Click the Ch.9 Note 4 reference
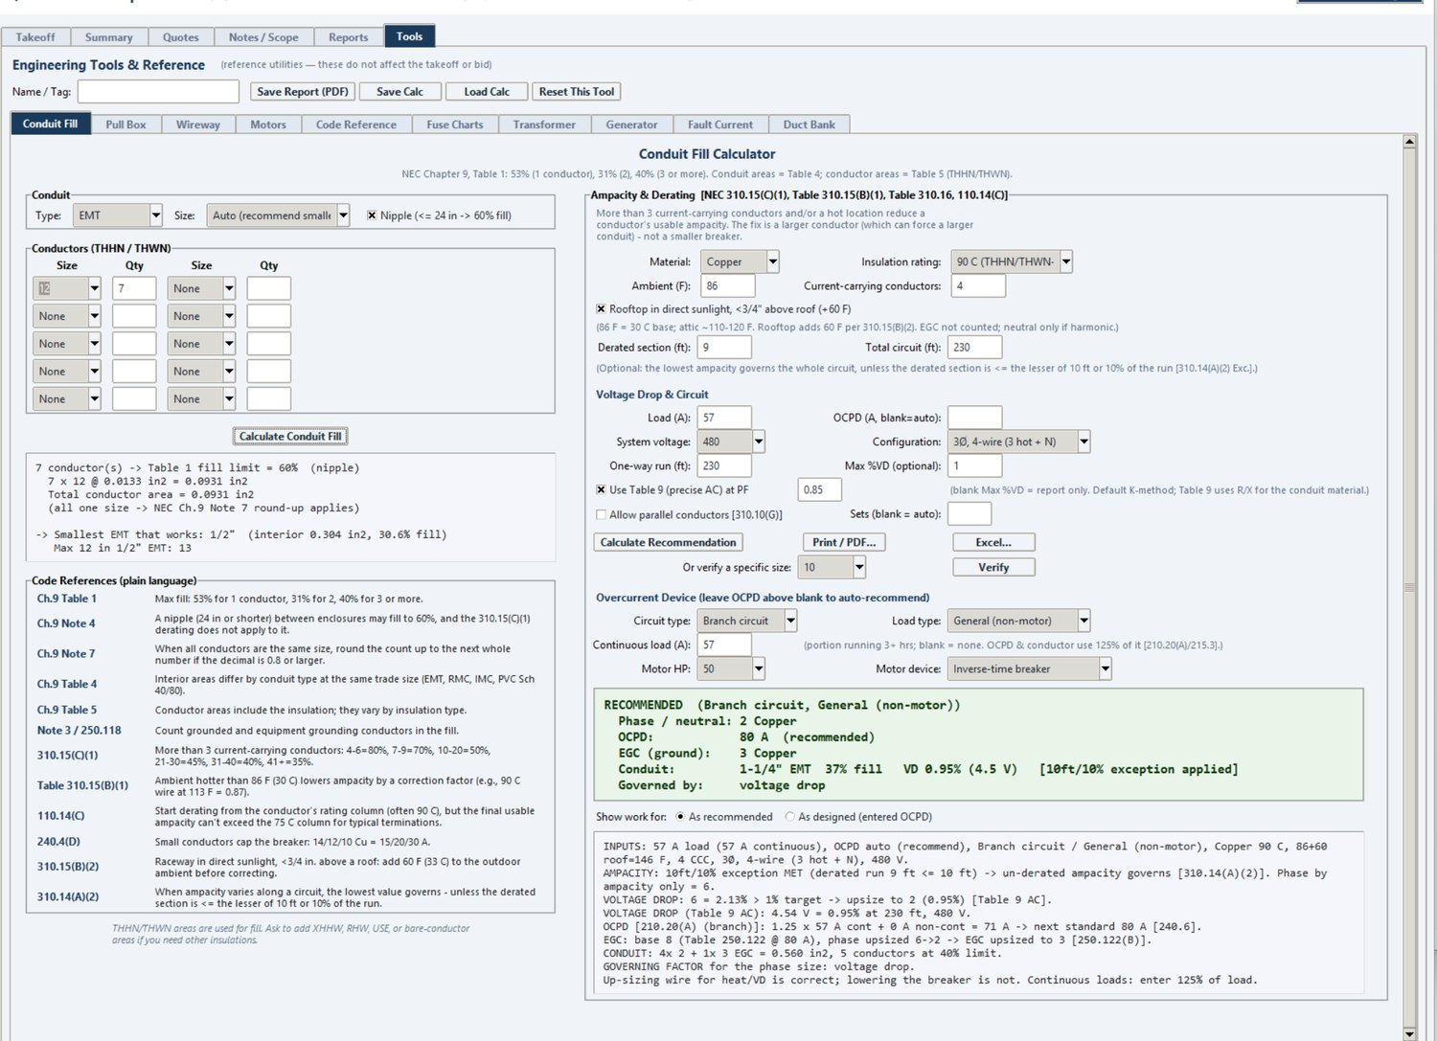The width and height of the screenshot is (1437, 1041). [x=66, y=623]
